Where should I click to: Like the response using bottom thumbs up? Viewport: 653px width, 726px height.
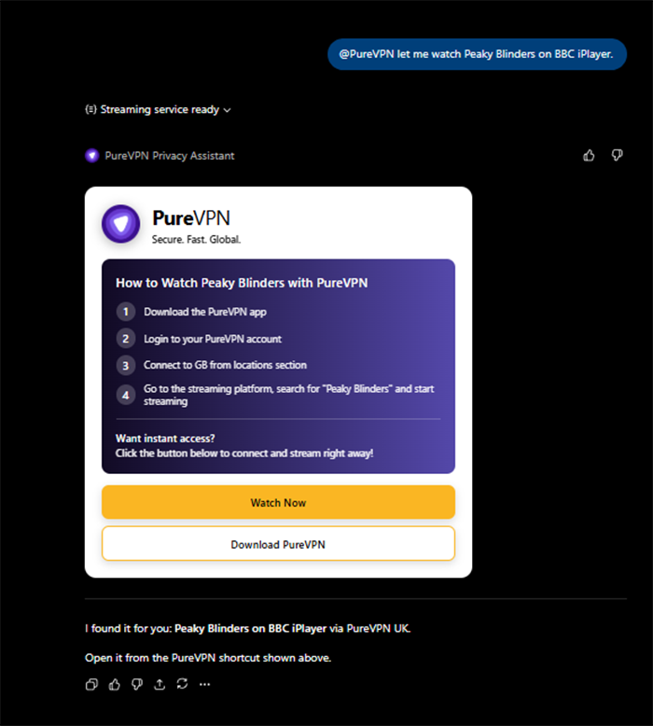coord(115,684)
